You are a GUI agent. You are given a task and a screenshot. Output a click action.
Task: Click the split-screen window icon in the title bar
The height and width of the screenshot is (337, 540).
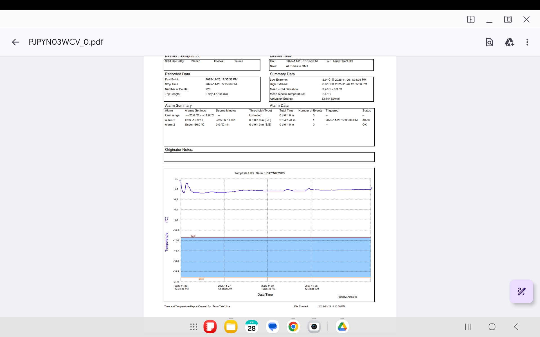[x=471, y=19]
